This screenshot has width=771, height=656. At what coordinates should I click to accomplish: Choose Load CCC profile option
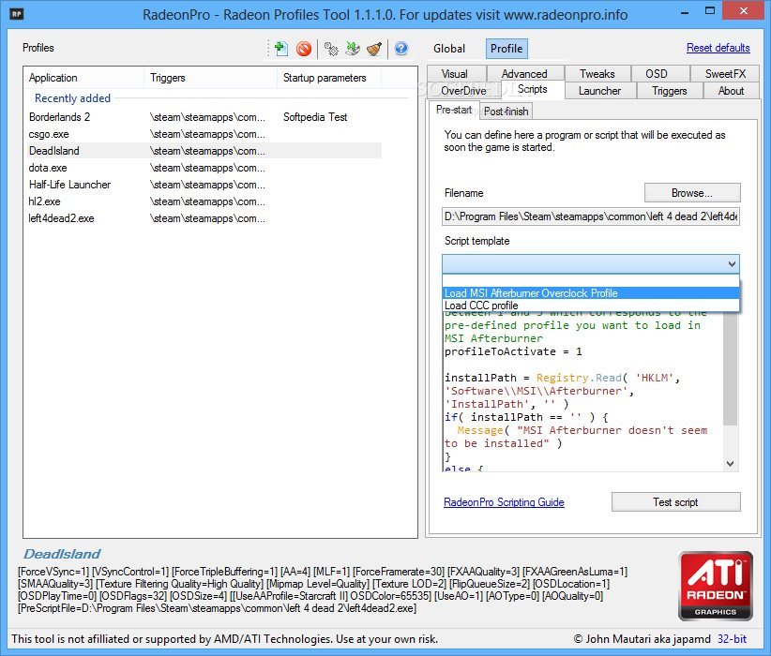(x=591, y=306)
